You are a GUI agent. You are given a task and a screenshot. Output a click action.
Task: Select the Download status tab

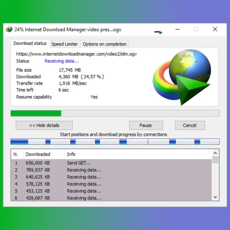pyautogui.click(x=30, y=43)
